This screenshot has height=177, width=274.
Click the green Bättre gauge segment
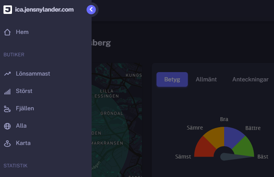[244, 147]
